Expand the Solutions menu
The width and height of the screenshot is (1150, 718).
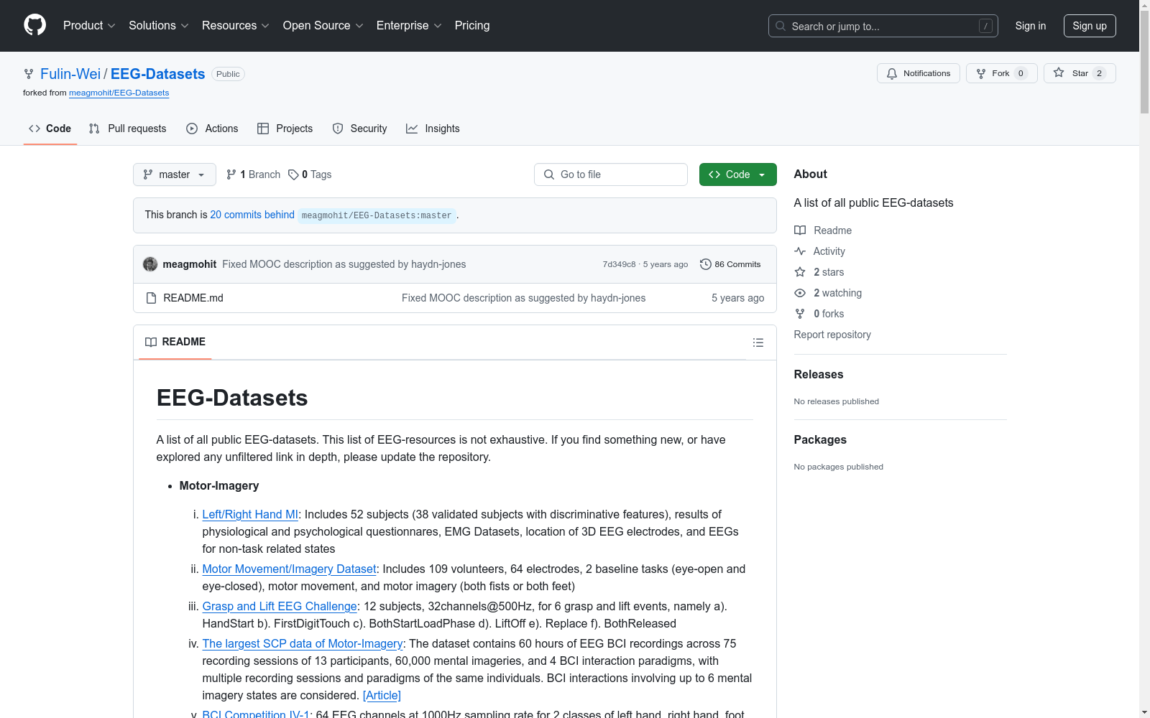click(159, 26)
